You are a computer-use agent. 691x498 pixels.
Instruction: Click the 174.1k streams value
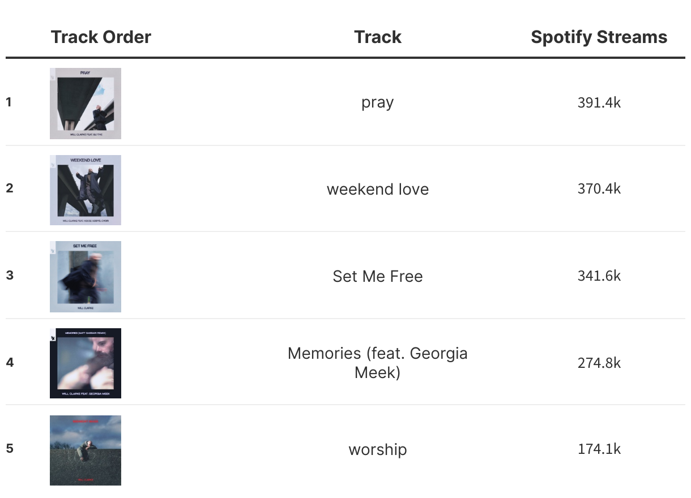click(x=599, y=449)
